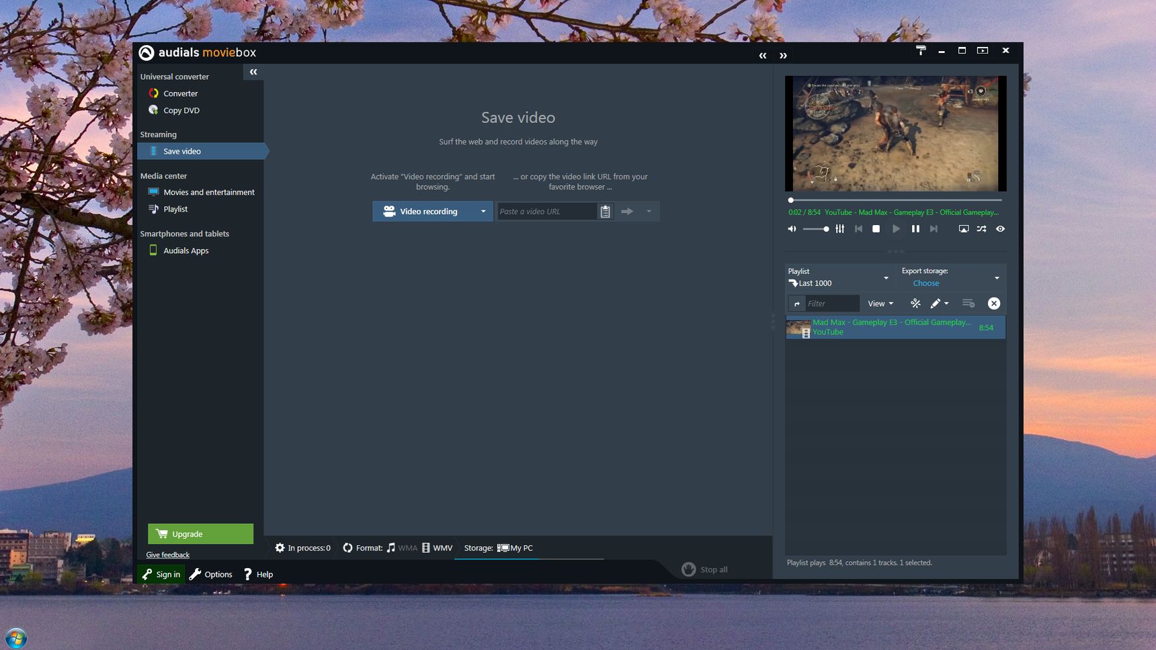Open the Give feedback link
Screen dimensions: 1156x650
click(167, 555)
